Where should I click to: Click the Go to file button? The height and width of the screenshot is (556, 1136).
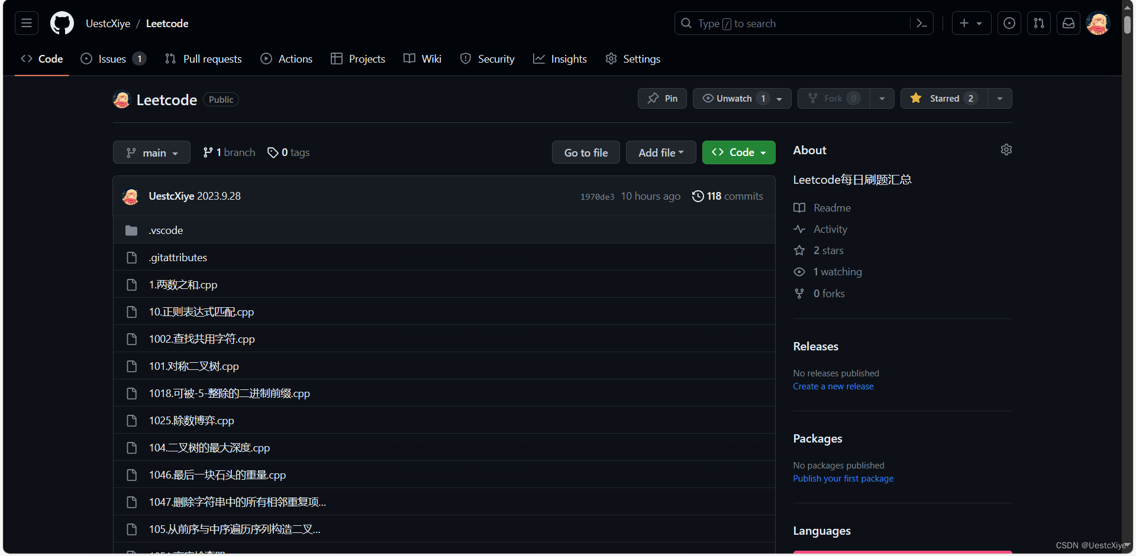[586, 152]
